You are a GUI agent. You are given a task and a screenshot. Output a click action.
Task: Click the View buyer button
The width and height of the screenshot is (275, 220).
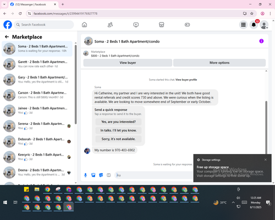128,63
